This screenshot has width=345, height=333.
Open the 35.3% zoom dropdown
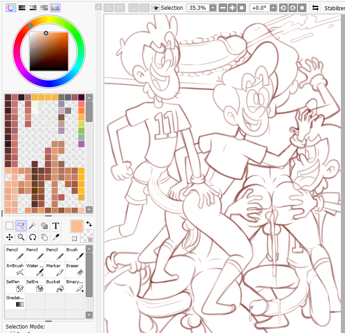coord(212,8)
